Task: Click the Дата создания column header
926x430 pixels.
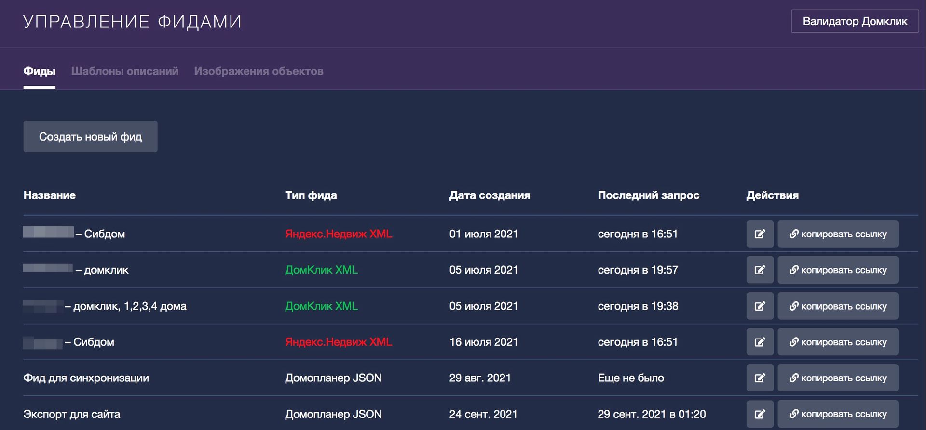Action: (x=490, y=195)
